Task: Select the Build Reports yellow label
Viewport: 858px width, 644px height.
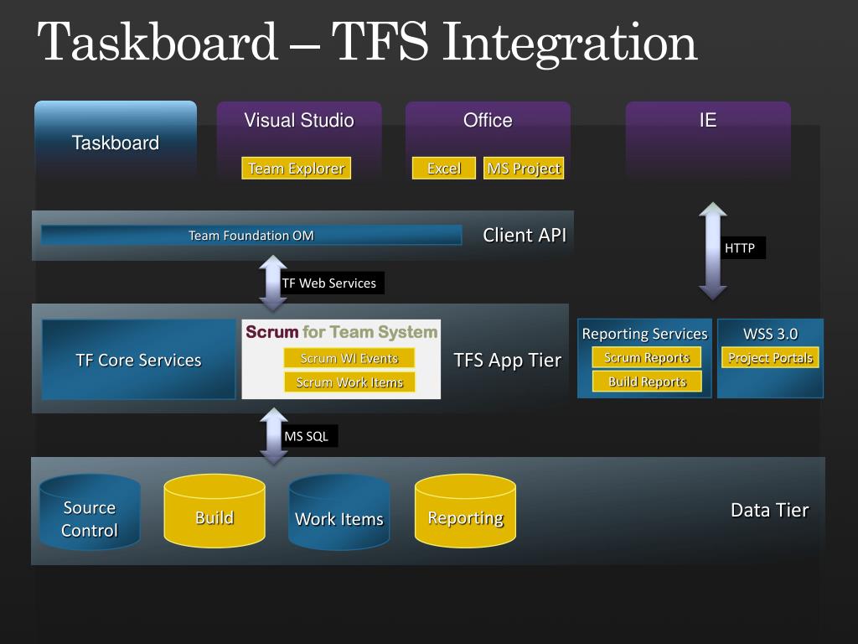Action: click(647, 382)
